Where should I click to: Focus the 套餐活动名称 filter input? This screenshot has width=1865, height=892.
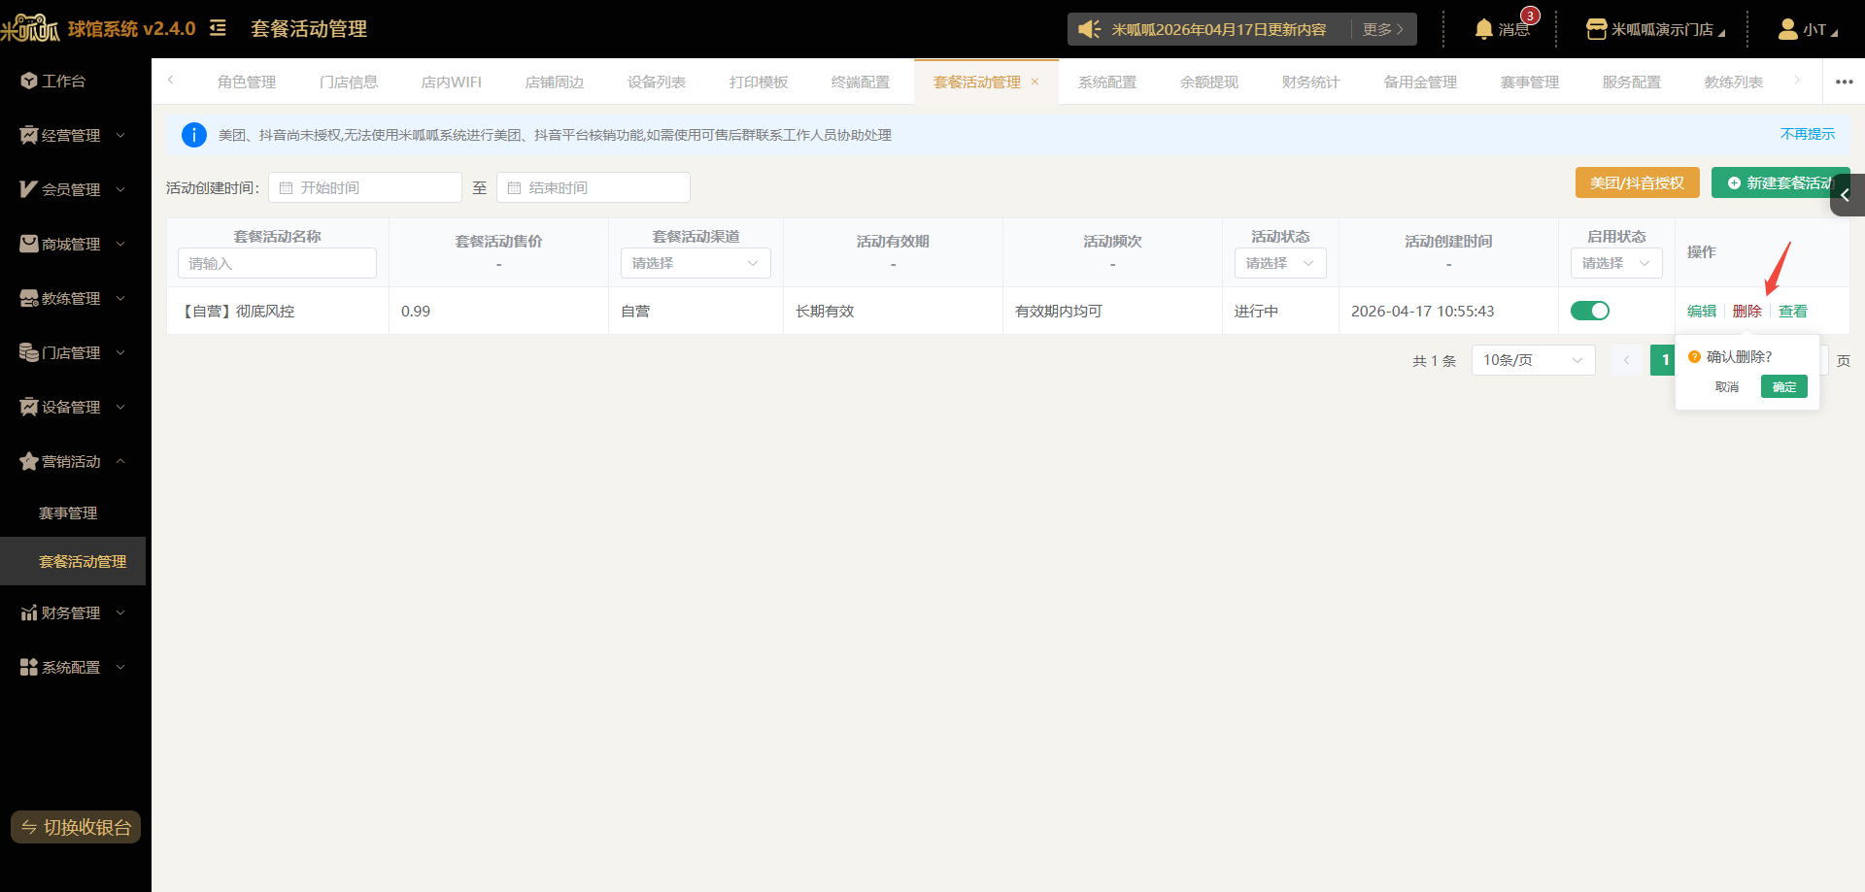pyautogui.click(x=277, y=263)
